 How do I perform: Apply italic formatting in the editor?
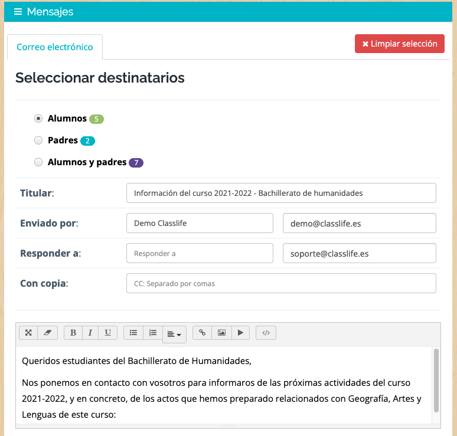90,333
